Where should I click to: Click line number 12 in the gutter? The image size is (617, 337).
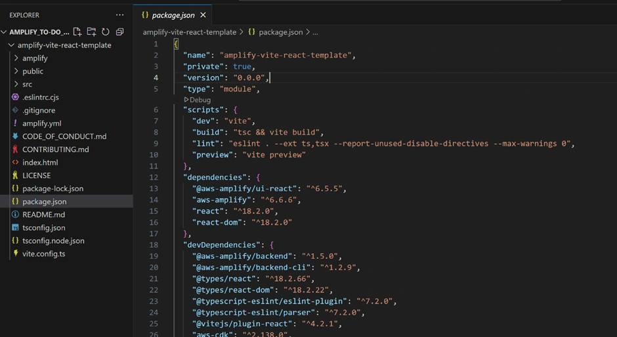[x=154, y=177]
